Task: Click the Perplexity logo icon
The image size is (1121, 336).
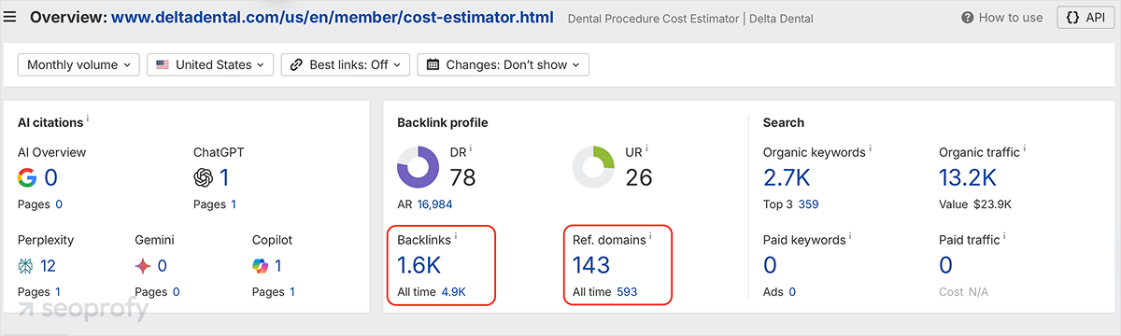Action: coord(26,266)
